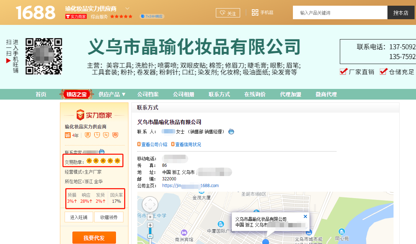Click the 仓储充足 red checkmark
Viewport: 416px width, 244px height.
[384, 71]
